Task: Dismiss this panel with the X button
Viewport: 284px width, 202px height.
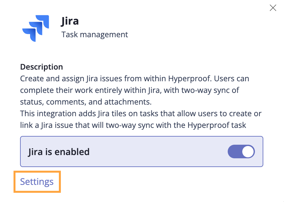Action: (x=273, y=8)
